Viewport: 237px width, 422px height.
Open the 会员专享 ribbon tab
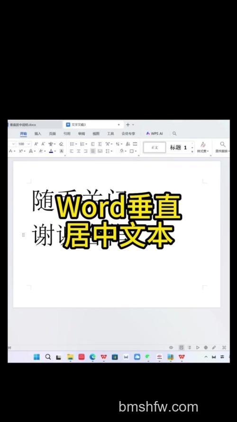128,134
